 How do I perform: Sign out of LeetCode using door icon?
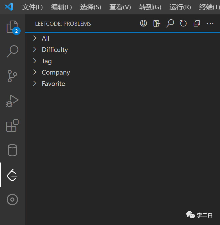(157, 23)
